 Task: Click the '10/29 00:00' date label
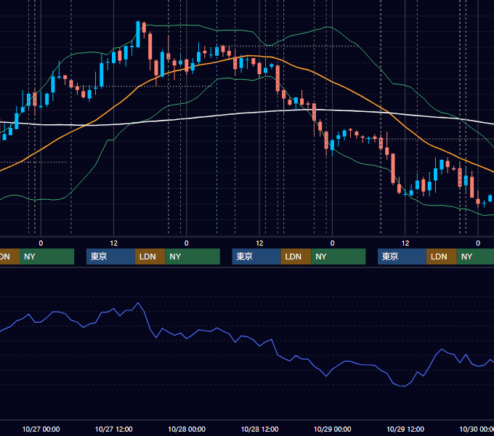(x=333, y=429)
